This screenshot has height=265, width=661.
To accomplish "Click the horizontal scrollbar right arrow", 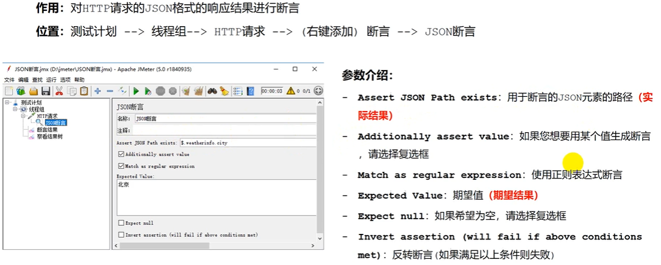I will [312, 246].
